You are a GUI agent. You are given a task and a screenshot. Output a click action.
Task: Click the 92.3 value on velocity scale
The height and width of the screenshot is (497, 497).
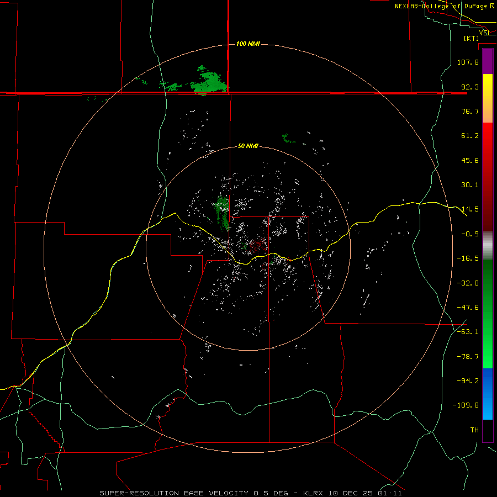[x=470, y=87]
